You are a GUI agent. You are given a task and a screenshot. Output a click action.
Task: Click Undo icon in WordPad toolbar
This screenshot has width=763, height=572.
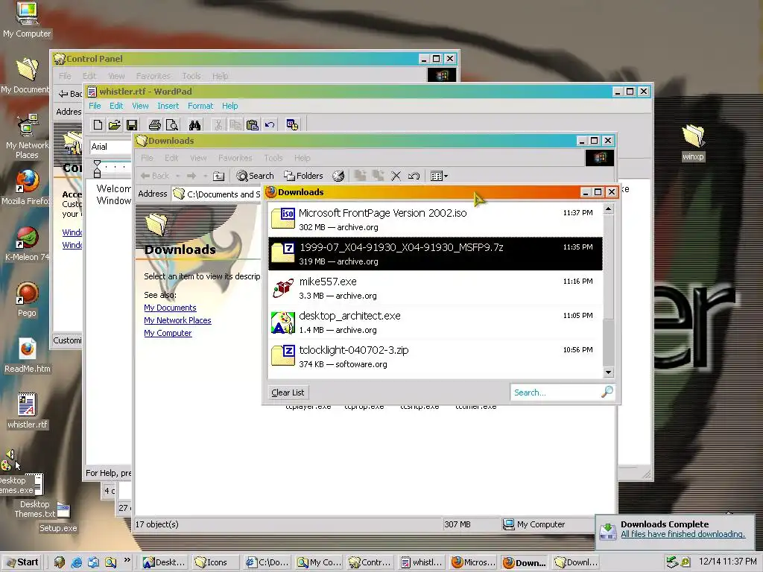click(x=269, y=125)
